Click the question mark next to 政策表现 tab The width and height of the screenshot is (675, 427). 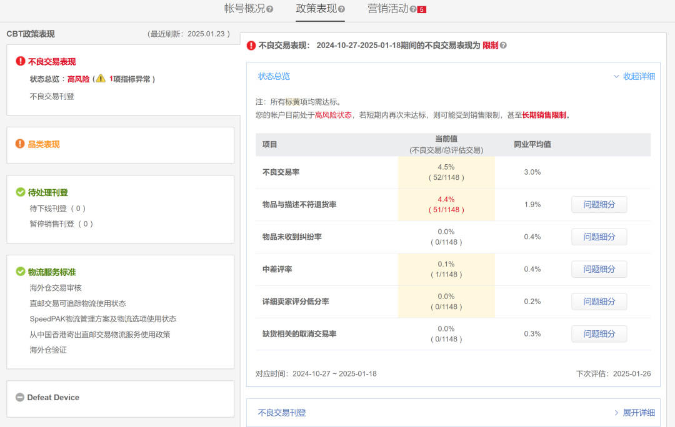coord(341,9)
